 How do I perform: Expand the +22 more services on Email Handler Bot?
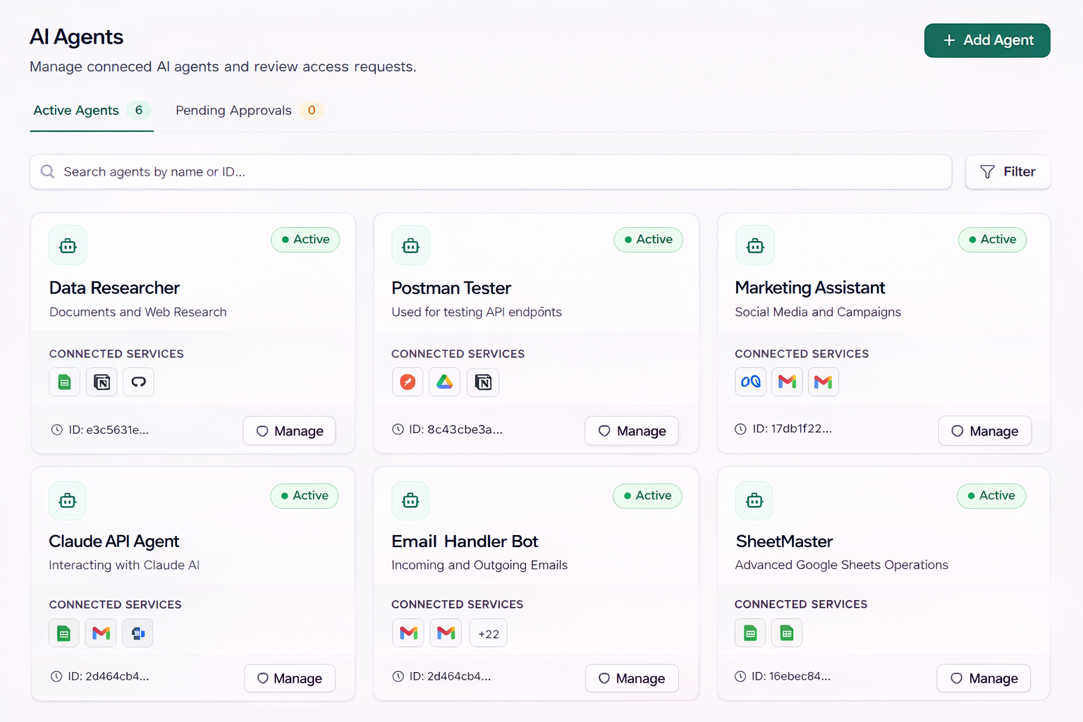click(x=488, y=633)
